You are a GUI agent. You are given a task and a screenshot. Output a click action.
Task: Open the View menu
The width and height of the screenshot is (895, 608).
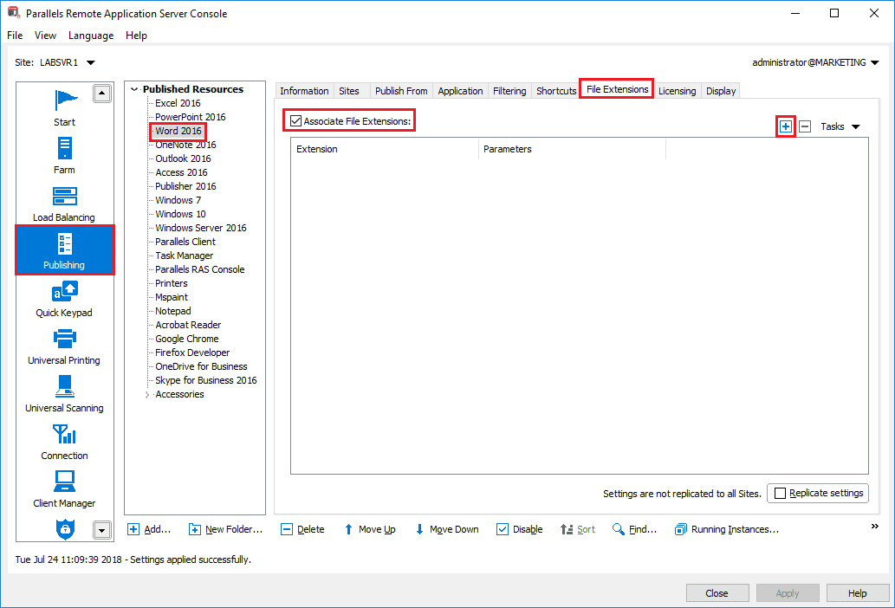(x=45, y=36)
